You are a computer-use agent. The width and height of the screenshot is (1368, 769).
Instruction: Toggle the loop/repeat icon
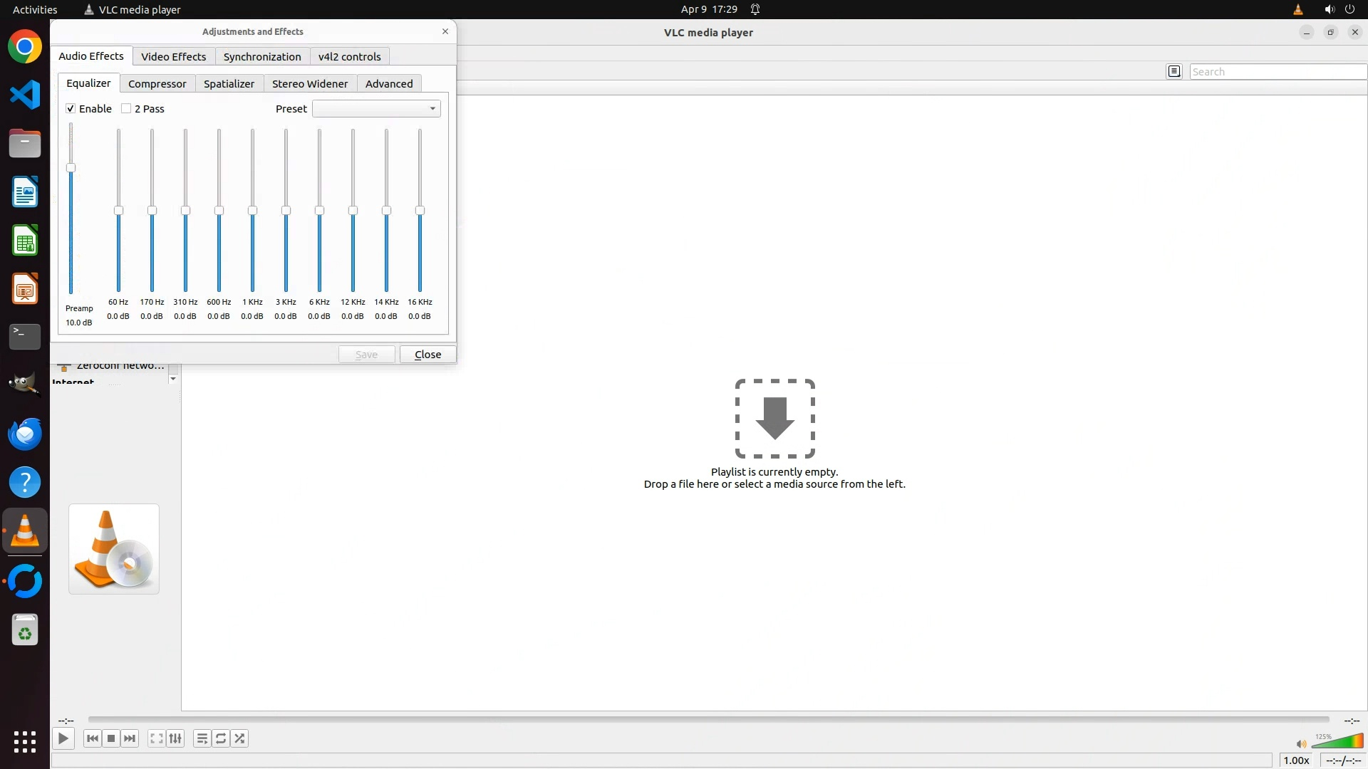(x=221, y=738)
